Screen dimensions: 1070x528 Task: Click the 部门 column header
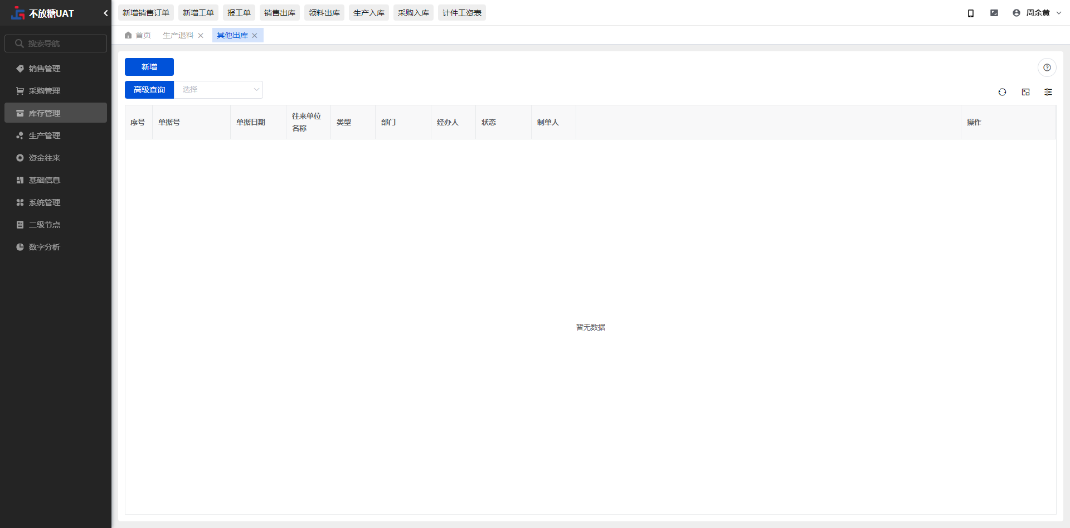403,122
